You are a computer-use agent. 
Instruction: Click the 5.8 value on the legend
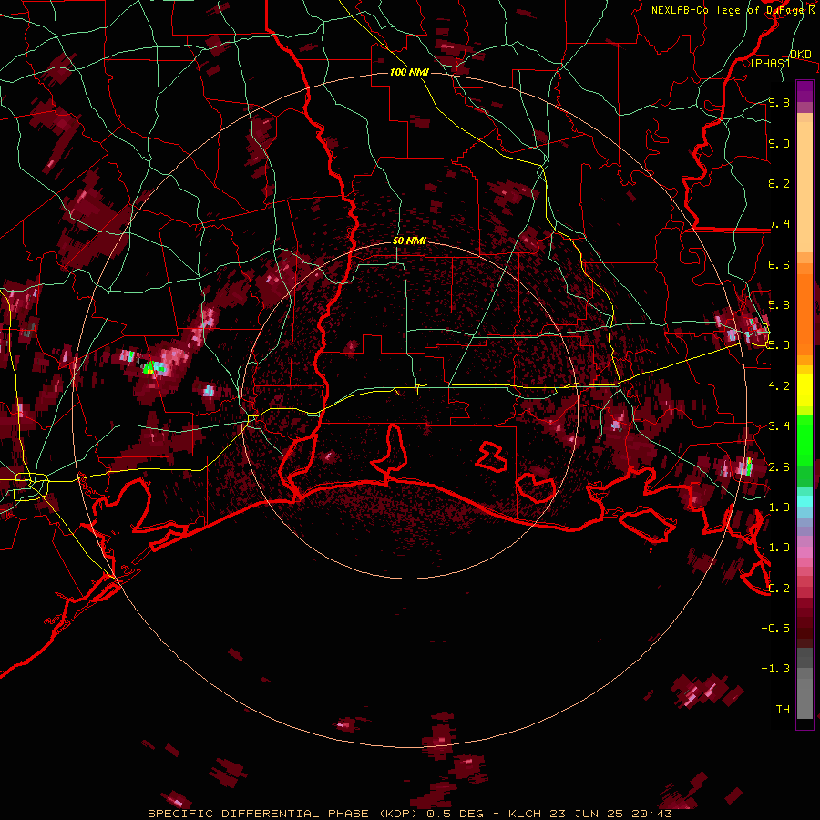[779, 305]
